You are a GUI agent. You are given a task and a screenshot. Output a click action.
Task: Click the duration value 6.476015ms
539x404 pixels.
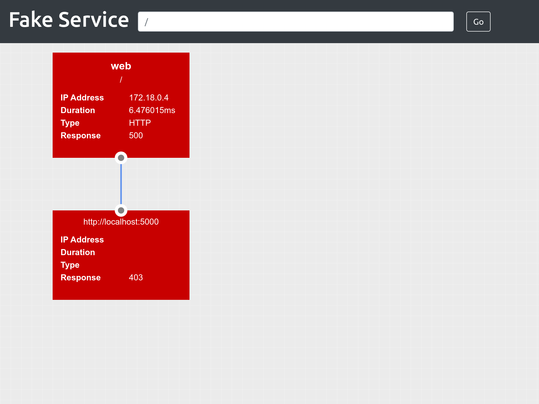pos(152,110)
